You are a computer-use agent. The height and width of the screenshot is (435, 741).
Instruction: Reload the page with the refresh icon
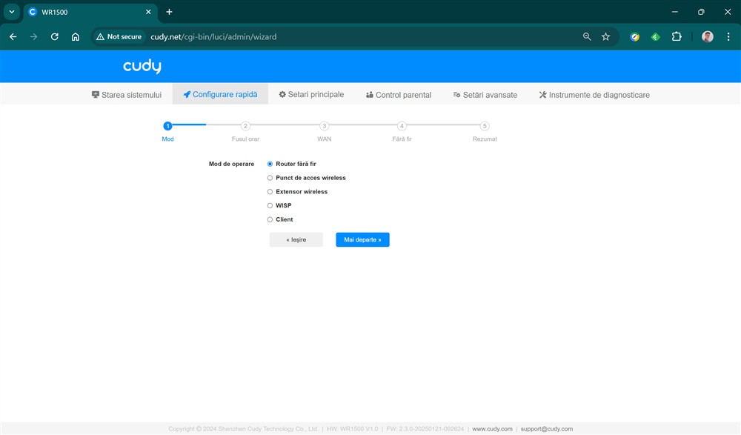point(54,36)
